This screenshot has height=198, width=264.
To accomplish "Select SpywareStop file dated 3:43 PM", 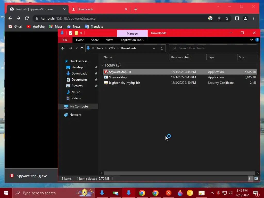I will (x=180, y=77).
